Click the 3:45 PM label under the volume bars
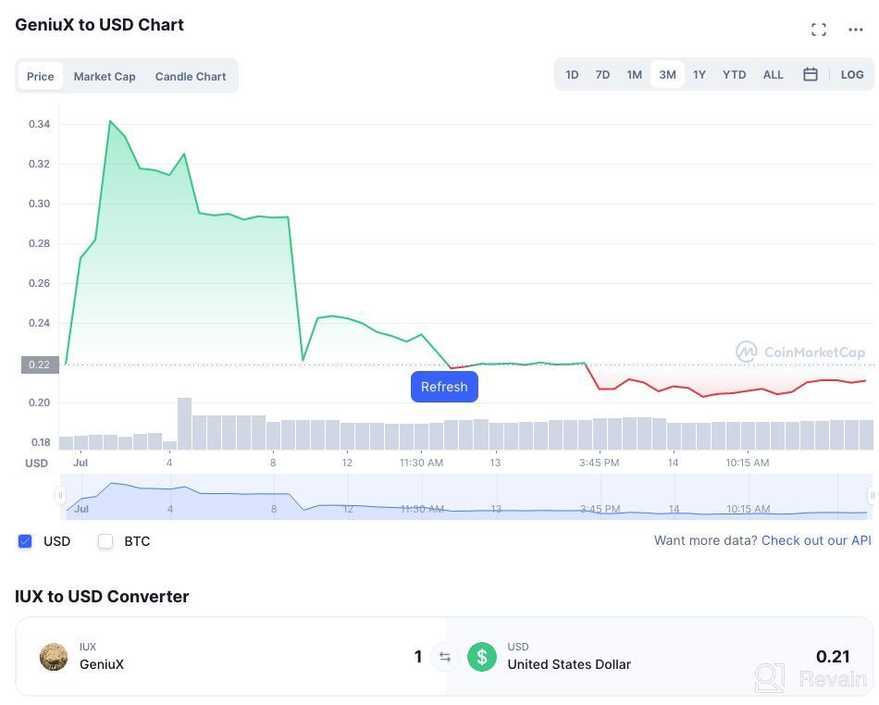The image size is (879, 705). point(600,463)
